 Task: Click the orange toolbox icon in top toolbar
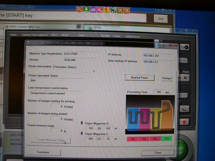coord(80,10)
